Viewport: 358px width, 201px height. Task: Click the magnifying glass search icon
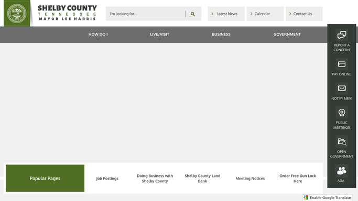[193, 14]
